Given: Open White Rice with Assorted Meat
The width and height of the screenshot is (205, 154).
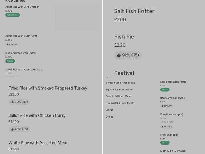Looking at the screenshot, I should (38, 143).
